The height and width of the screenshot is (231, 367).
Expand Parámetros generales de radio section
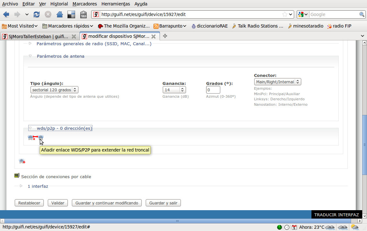pyautogui.click(x=94, y=44)
